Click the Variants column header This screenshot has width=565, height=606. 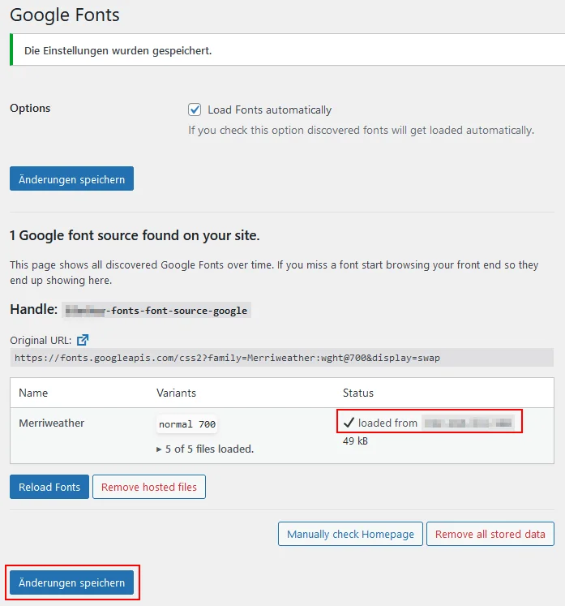176,393
